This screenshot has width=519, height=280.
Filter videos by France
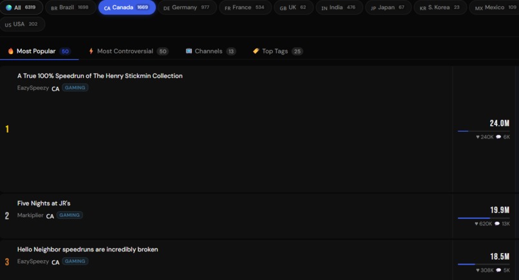[x=245, y=7]
